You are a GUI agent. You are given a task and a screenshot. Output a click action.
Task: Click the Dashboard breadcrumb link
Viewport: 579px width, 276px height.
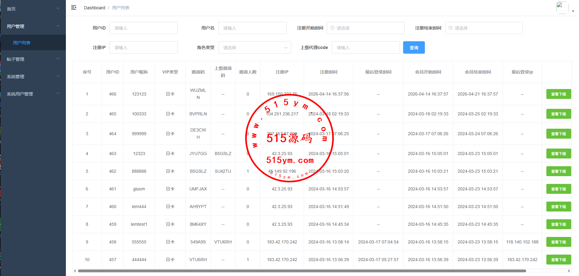94,8
